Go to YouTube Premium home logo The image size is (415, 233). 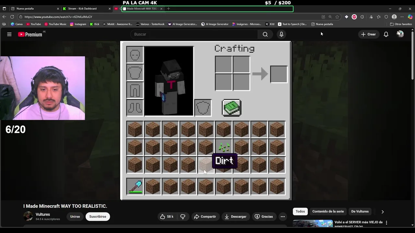pos(30,34)
